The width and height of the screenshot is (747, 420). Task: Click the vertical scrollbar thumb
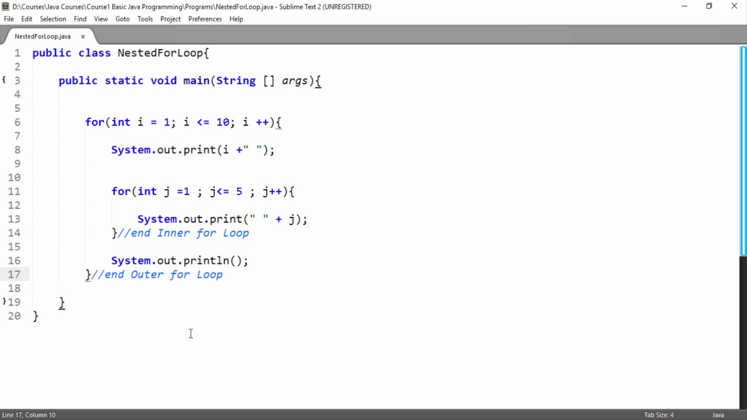(x=743, y=150)
